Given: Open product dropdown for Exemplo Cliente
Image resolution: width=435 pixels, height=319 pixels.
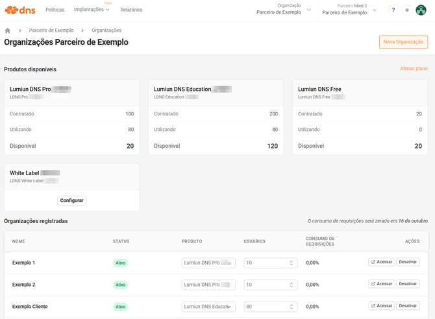Looking at the screenshot, I should 208,307.
